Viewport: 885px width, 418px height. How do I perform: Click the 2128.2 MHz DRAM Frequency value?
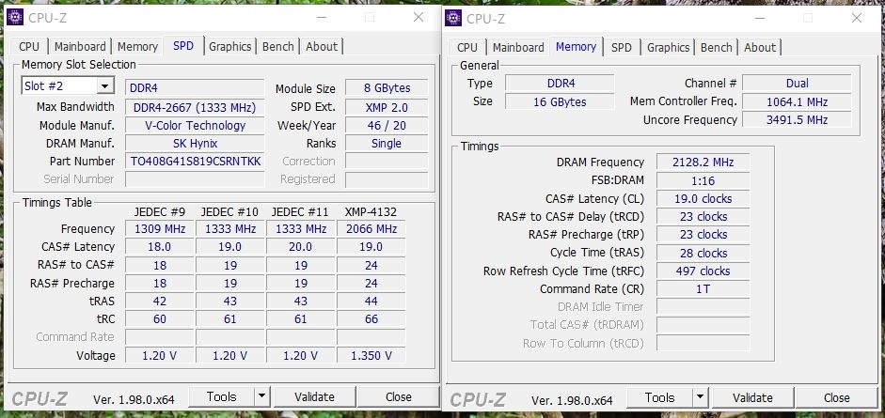703,163
